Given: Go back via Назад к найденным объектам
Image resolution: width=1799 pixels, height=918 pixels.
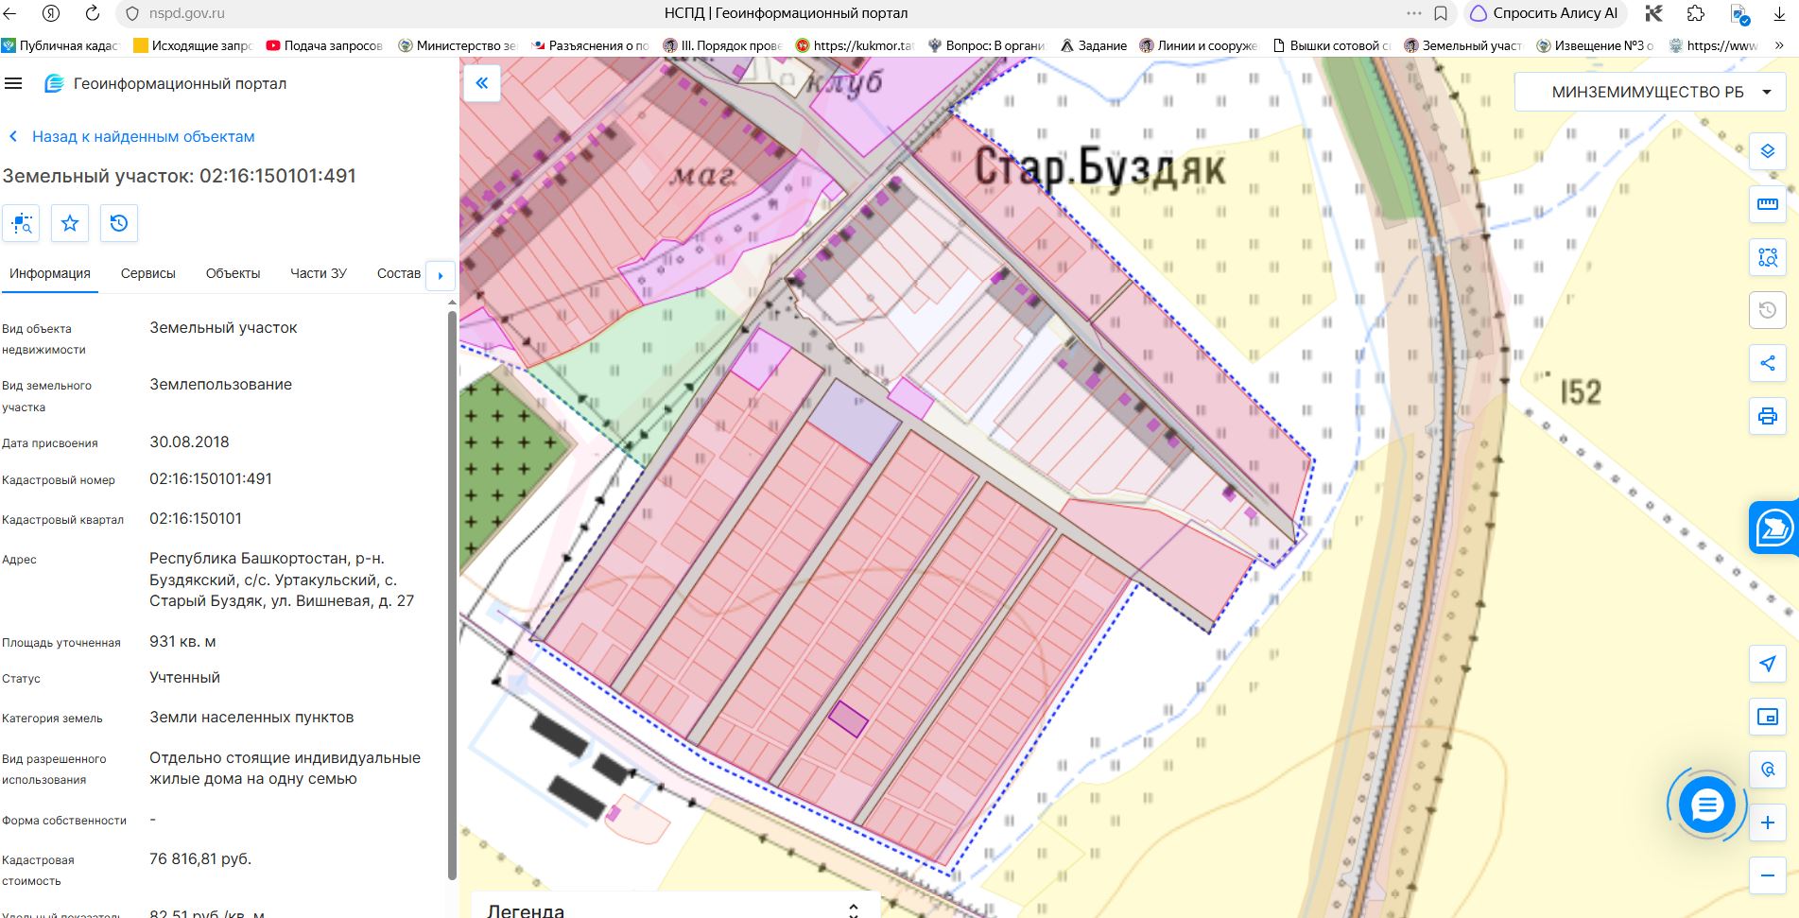Looking at the screenshot, I should 132,136.
